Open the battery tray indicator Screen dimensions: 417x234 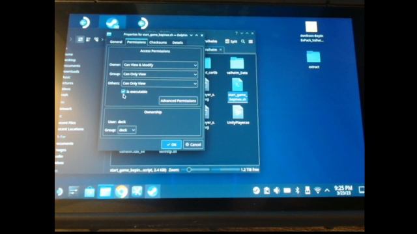287,190
